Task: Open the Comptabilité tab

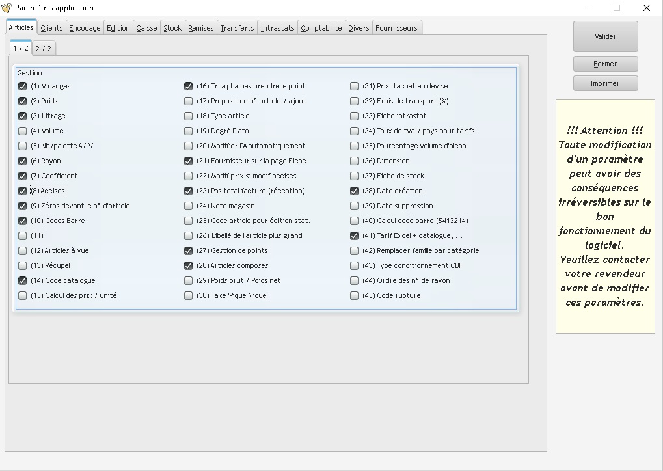Action: tap(321, 28)
